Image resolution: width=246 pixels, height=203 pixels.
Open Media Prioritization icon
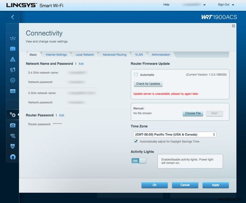coord(13,70)
